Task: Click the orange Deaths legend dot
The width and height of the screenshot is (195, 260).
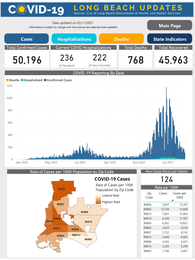Action: point(7,80)
